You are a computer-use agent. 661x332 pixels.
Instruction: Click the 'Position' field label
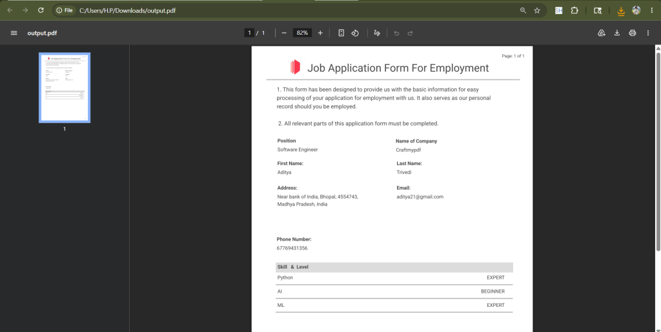click(x=287, y=141)
